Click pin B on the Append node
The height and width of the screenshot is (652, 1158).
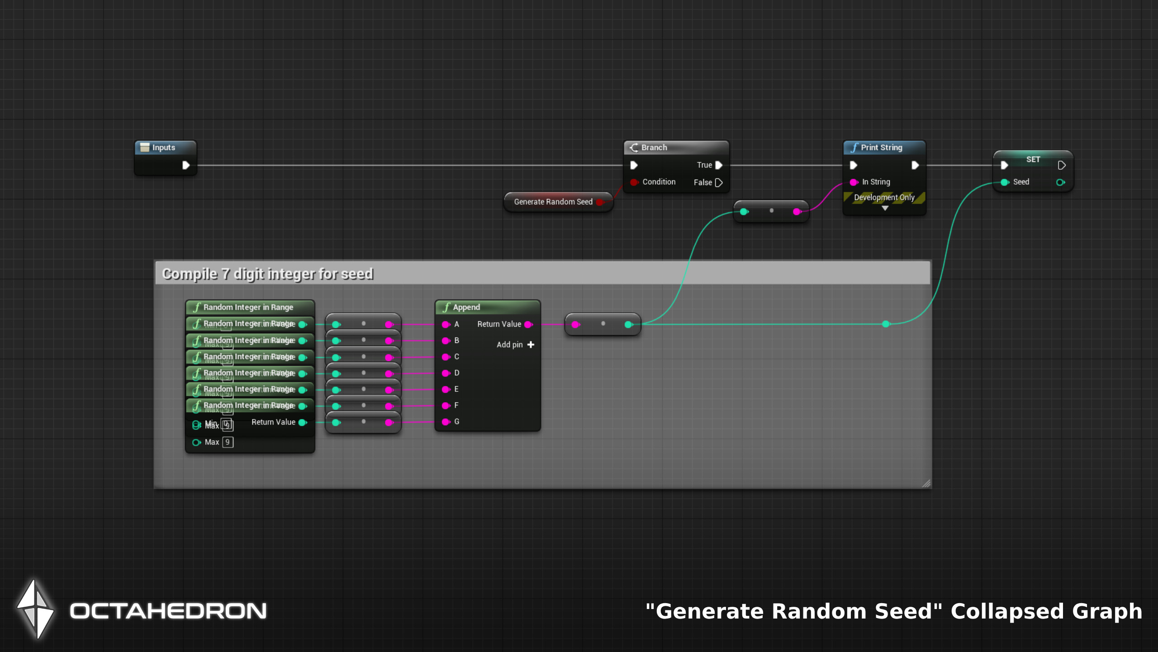coord(446,340)
